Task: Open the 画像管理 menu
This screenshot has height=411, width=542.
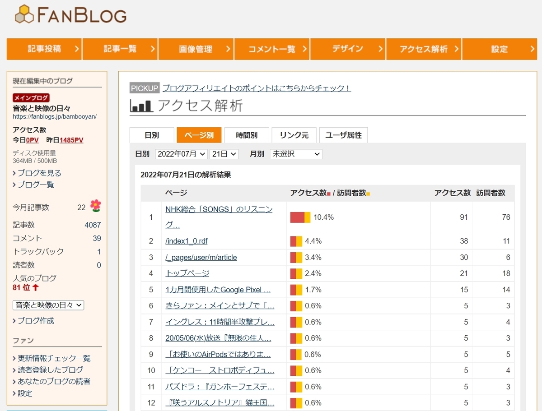Action: [x=196, y=49]
